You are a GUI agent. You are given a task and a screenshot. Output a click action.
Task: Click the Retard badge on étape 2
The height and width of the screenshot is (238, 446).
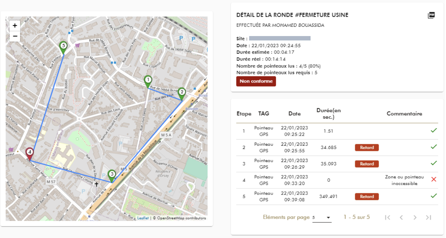[x=367, y=147]
